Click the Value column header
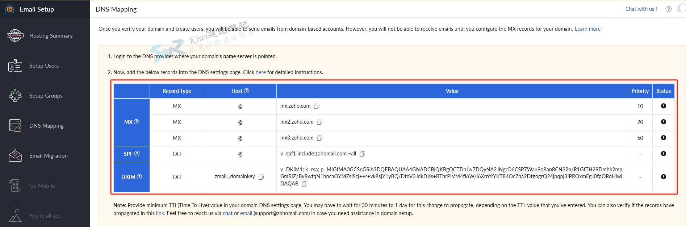This screenshot has width=686, height=227. [x=452, y=91]
